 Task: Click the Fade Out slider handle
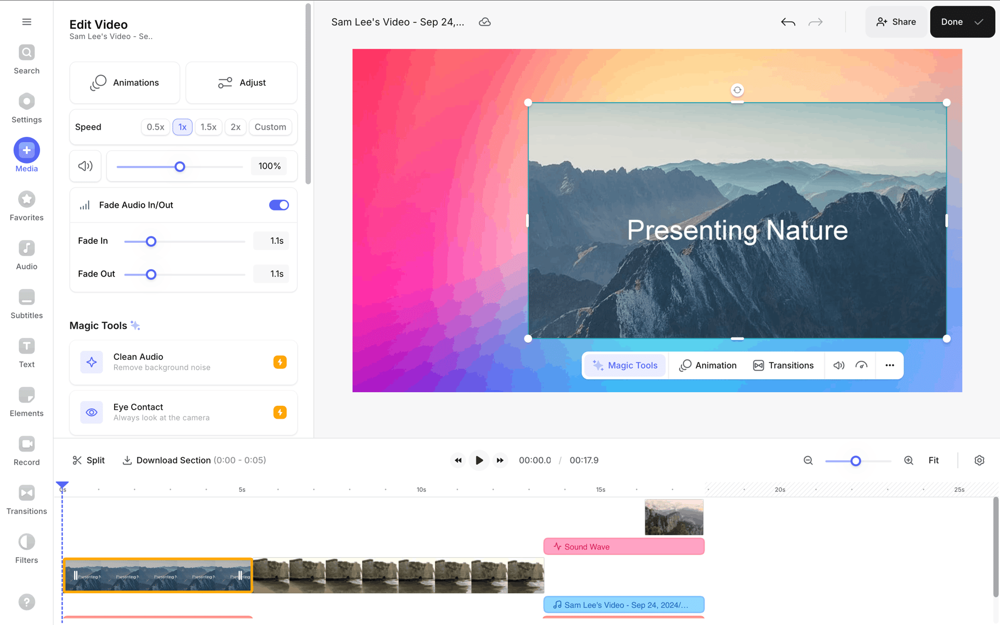151,274
